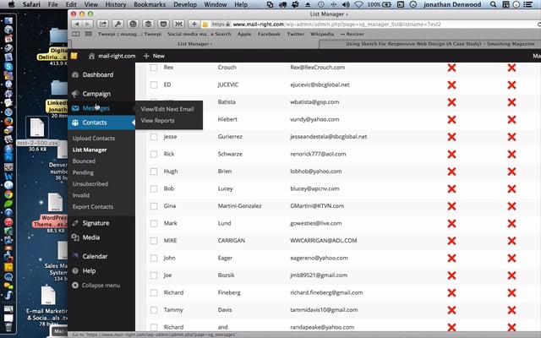The image size is (541, 338).
Task: Click the Collapse menu arrow icon
Action: (x=75, y=286)
